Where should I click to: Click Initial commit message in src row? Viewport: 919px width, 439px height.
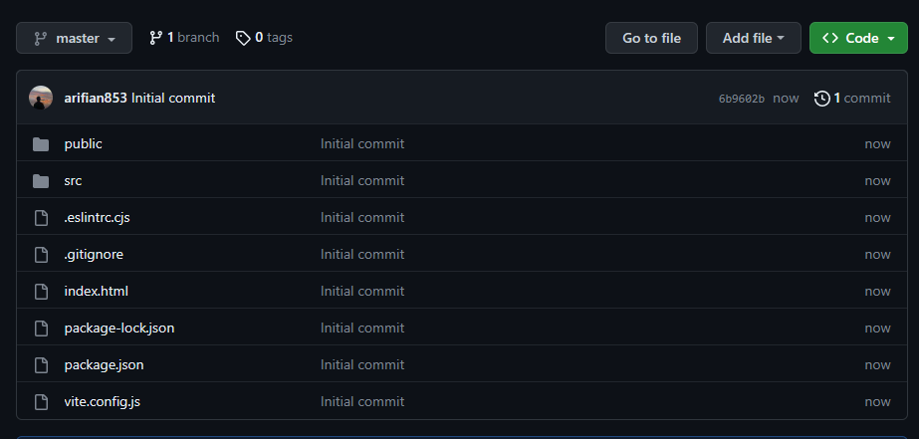point(362,180)
